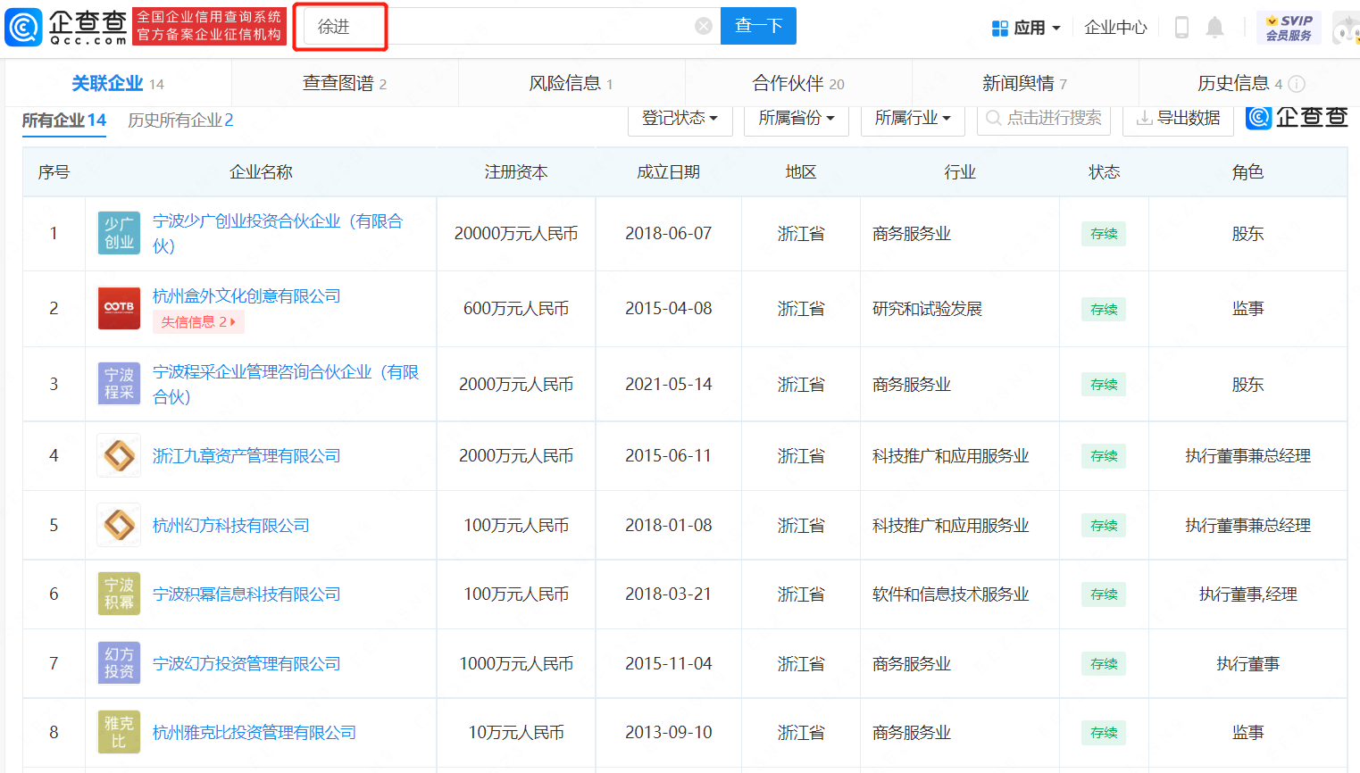Open the mobile phone icon in the header
1360x773 pixels.
pos(1181,28)
